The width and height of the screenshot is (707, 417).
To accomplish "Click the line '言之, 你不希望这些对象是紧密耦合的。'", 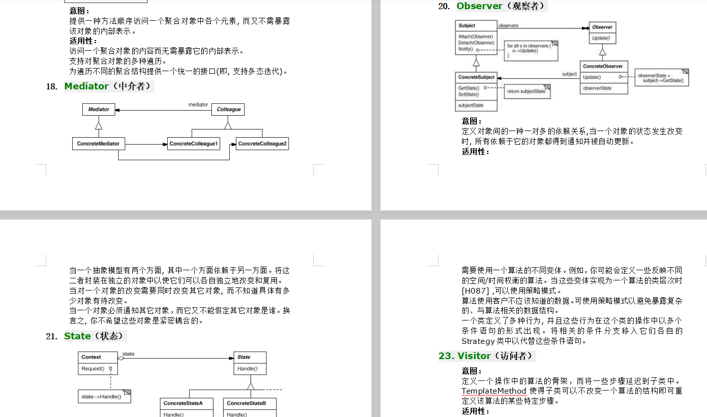I will [137, 320].
